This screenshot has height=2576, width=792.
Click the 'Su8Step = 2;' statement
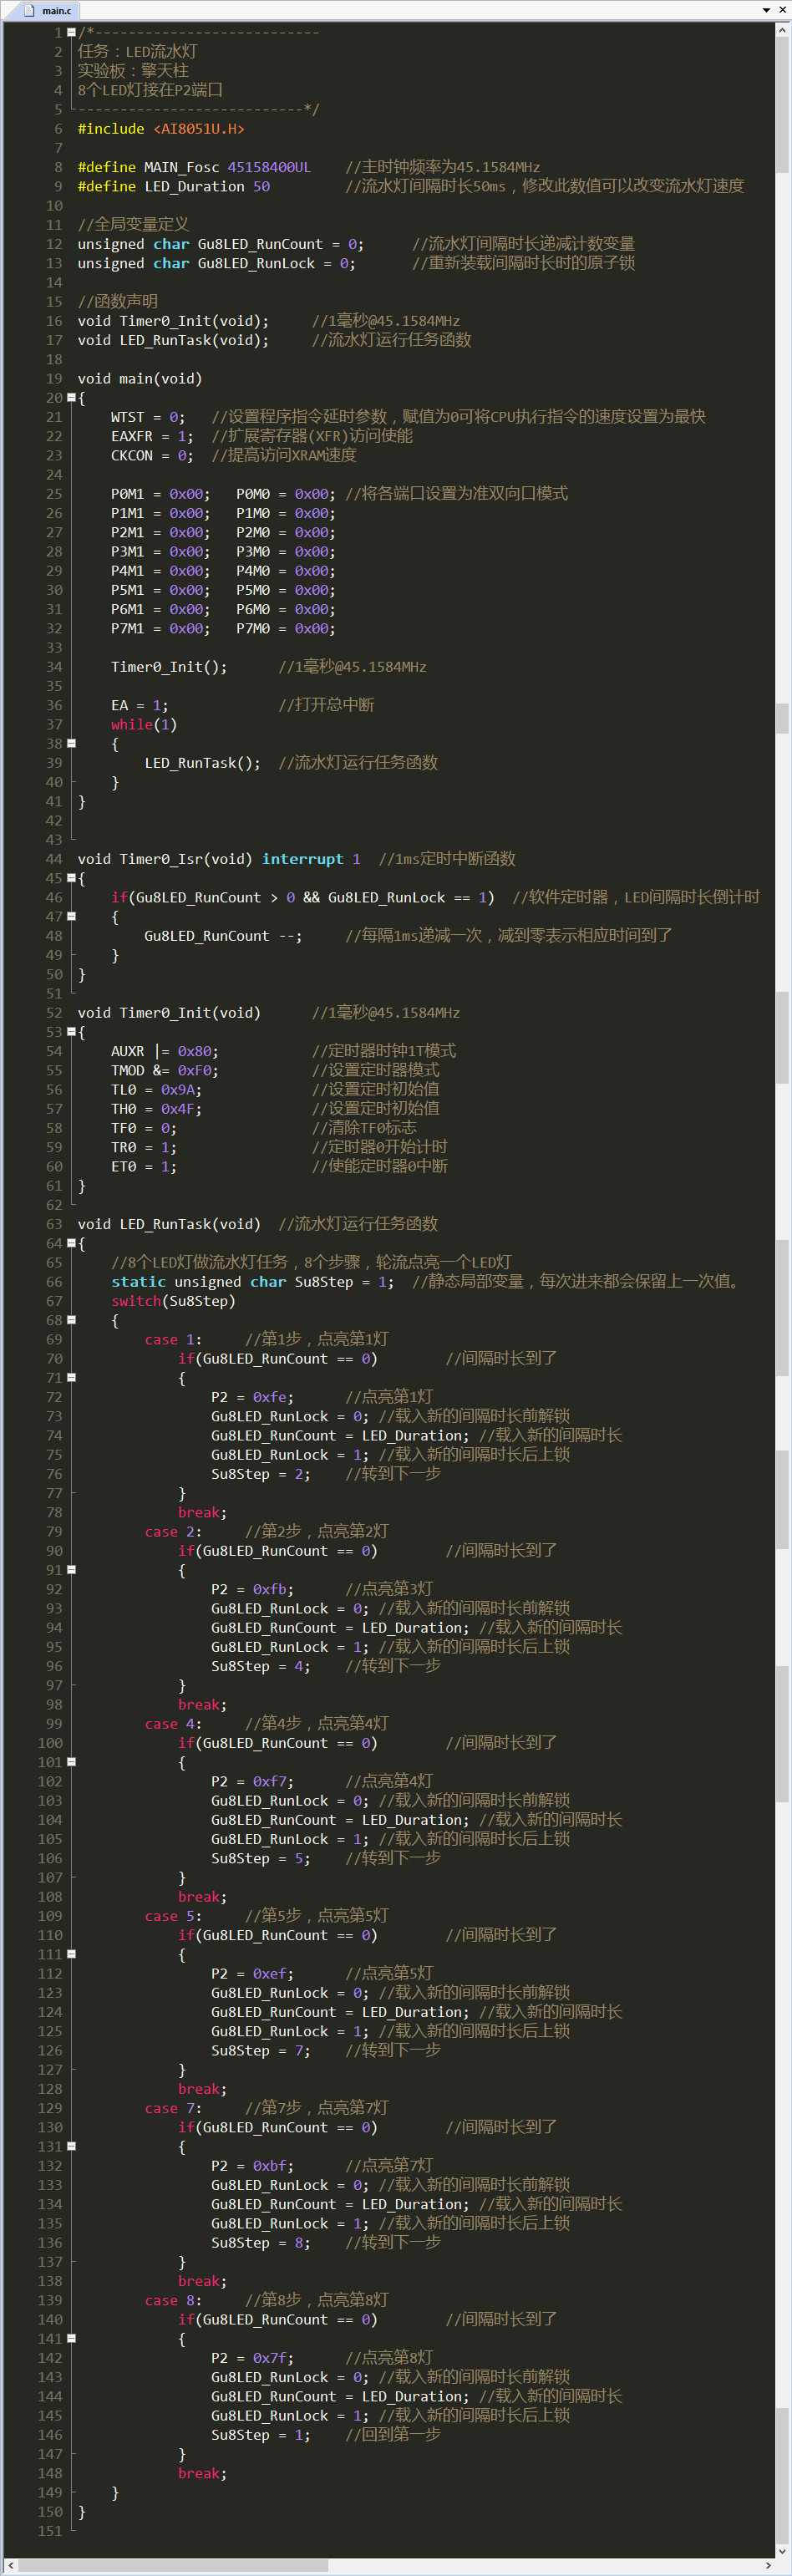(261, 1474)
